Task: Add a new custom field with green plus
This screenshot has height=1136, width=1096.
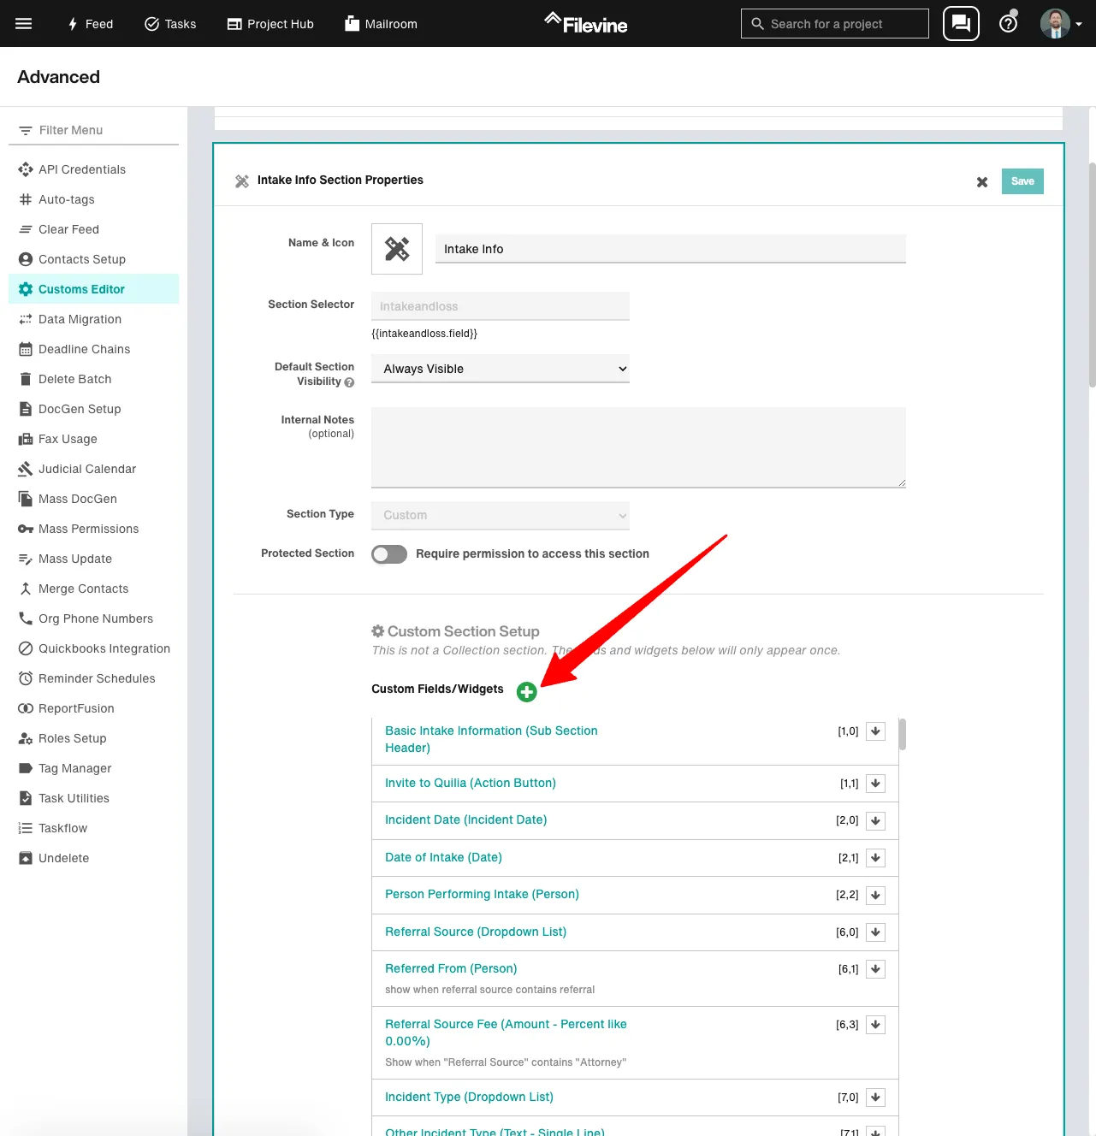Action: pos(527,692)
